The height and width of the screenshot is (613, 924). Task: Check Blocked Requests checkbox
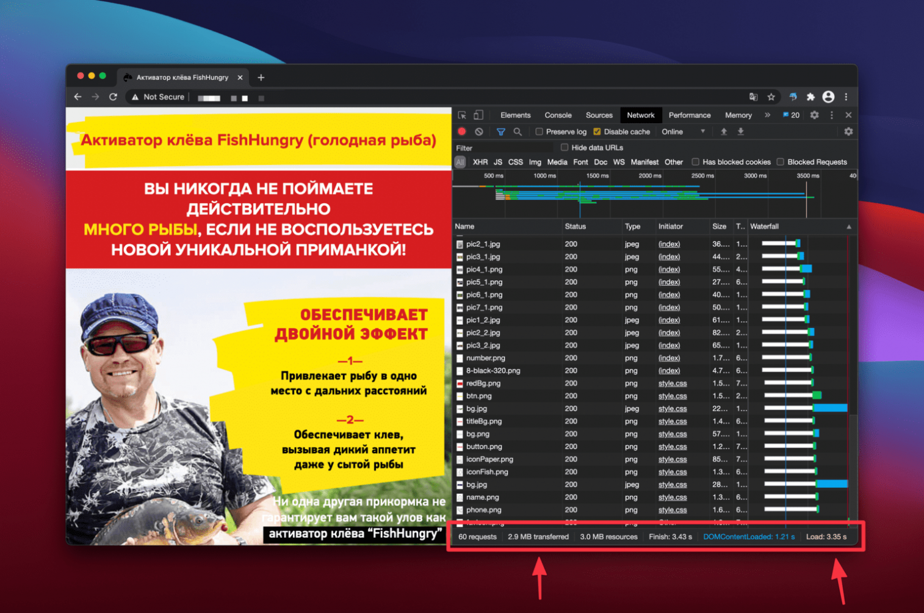(780, 162)
